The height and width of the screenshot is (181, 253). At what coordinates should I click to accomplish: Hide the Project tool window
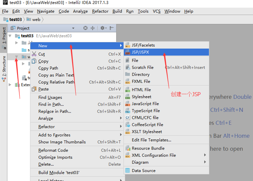pyautogui.click(x=112, y=28)
